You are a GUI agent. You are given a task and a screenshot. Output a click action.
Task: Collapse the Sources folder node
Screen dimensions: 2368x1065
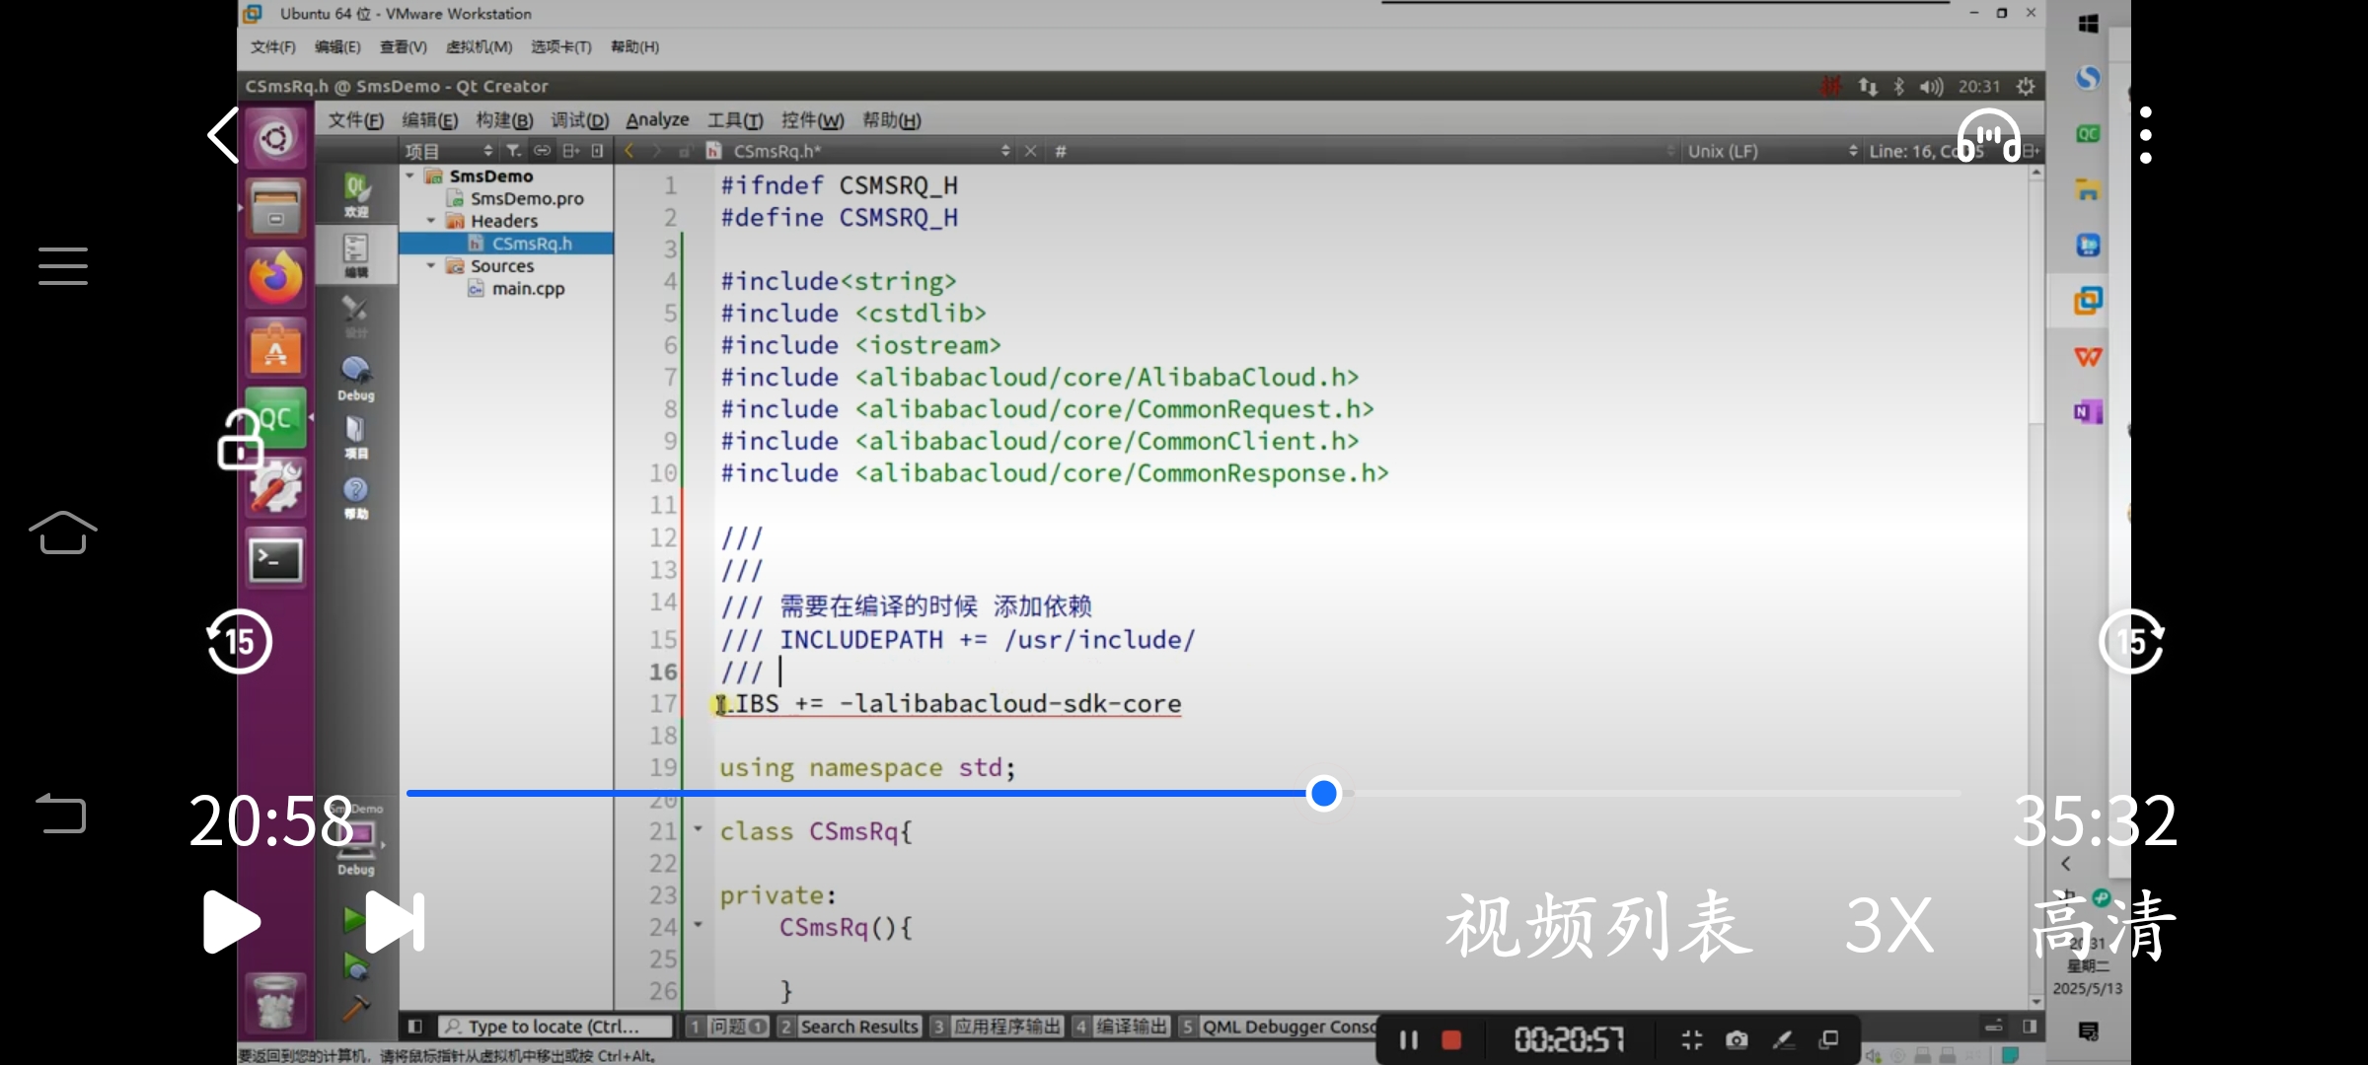[x=431, y=266]
